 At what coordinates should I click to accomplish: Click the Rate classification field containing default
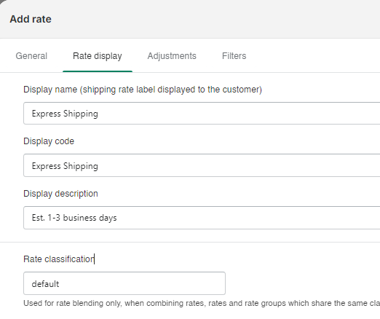click(124, 283)
